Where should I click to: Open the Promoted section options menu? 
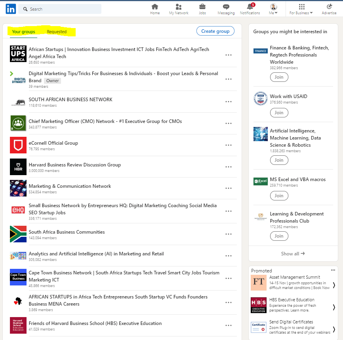click(x=333, y=269)
